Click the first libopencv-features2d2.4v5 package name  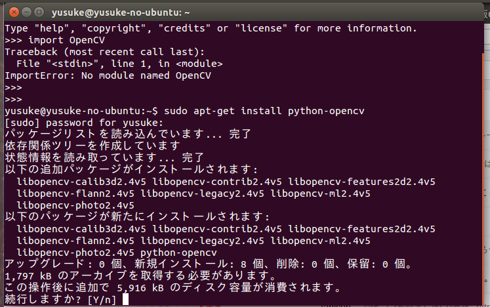[361, 182]
